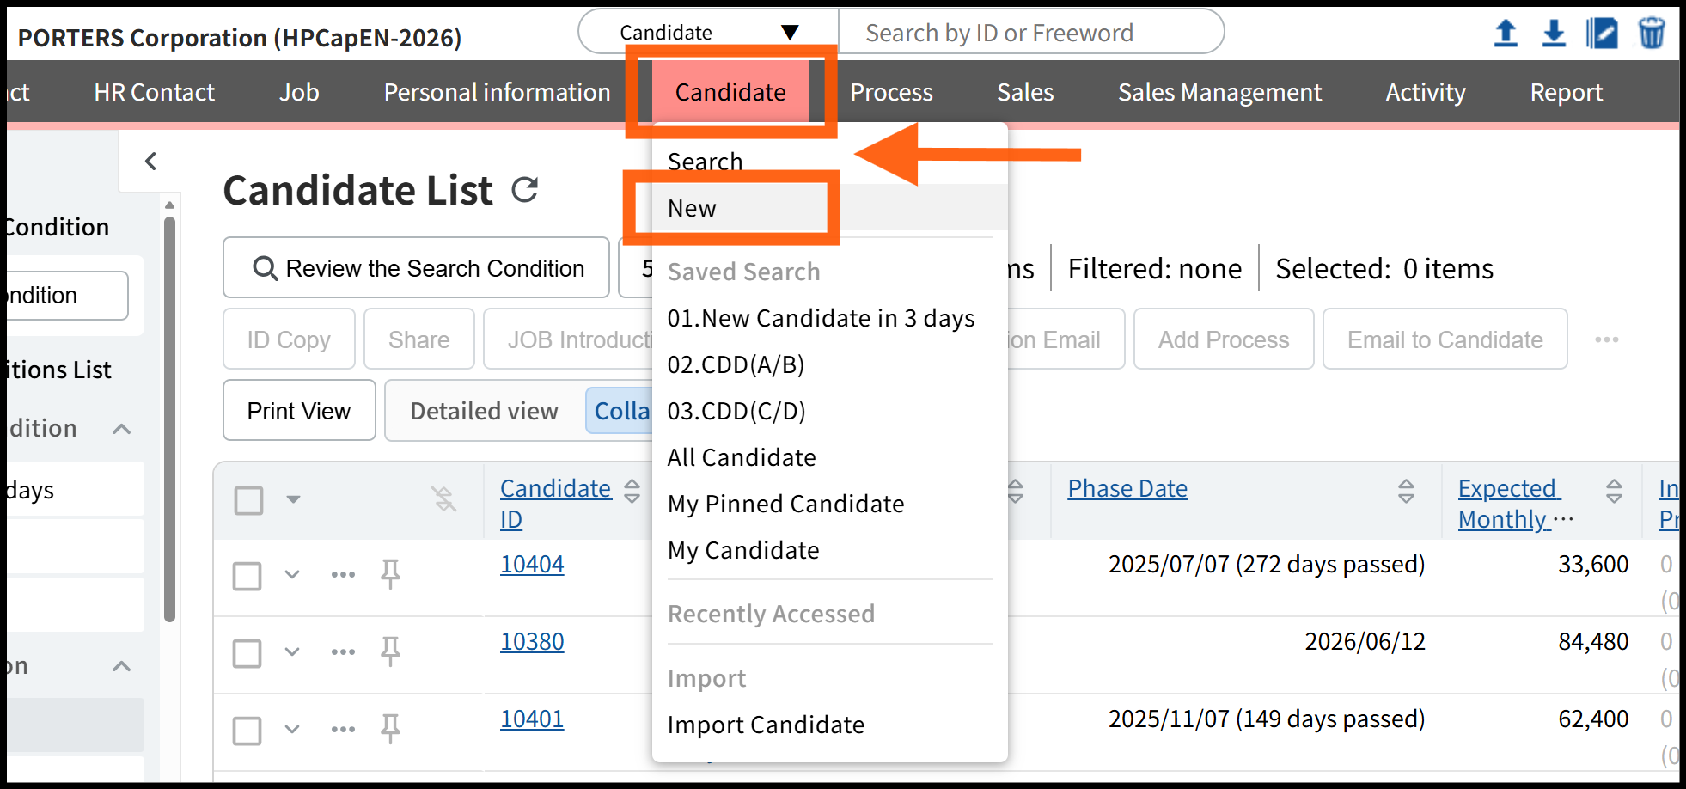Select Import Candidate menu entry
The height and width of the screenshot is (789, 1686).
click(766, 725)
